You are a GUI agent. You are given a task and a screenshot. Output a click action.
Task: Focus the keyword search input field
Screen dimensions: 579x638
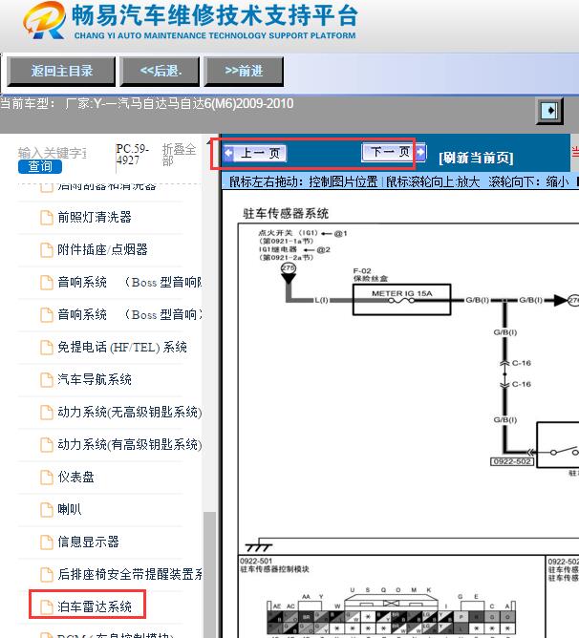53,153
